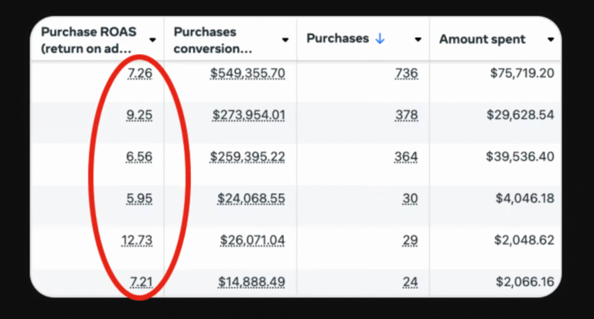
Task: Expand the Amount spent column dropdown arrow
Action: point(551,40)
